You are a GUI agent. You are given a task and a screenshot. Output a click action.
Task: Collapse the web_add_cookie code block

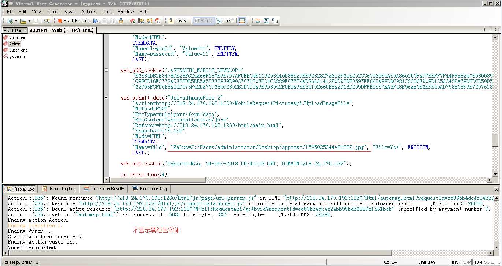(x=106, y=70)
